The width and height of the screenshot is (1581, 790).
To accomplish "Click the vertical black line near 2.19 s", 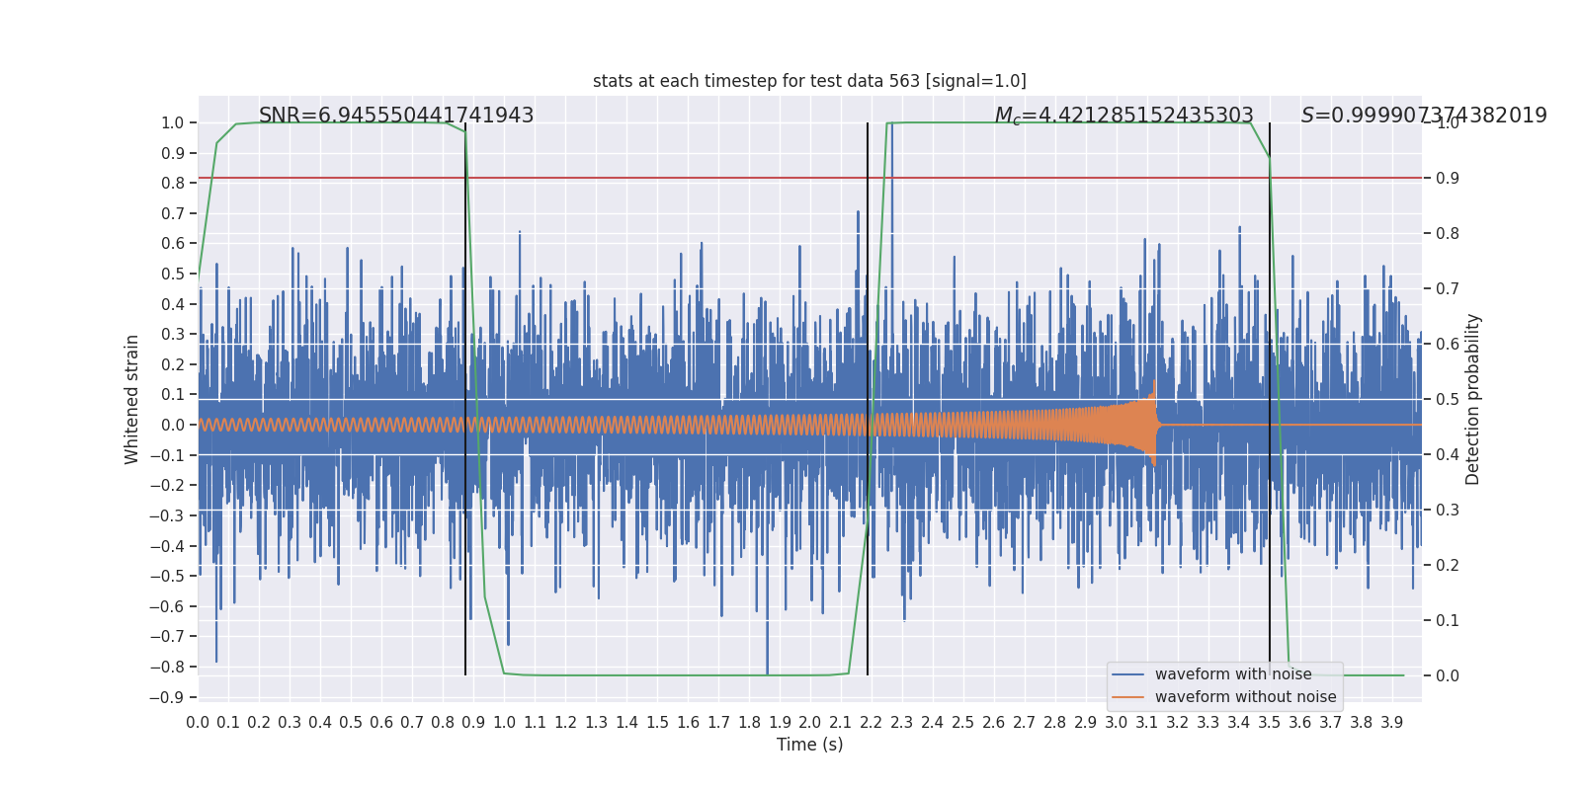I will (868, 399).
